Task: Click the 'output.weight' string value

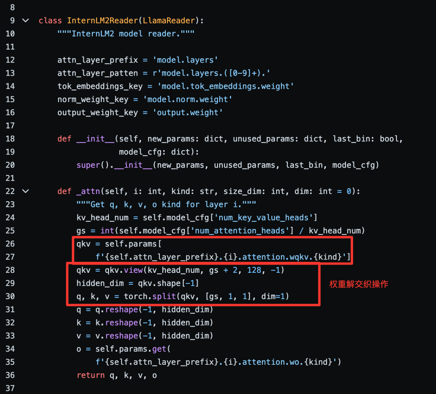Action: coord(188,113)
